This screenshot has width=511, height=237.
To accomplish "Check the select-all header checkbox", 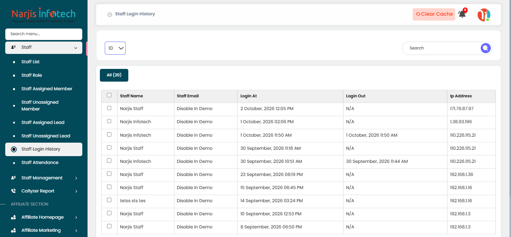I will click(x=109, y=95).
